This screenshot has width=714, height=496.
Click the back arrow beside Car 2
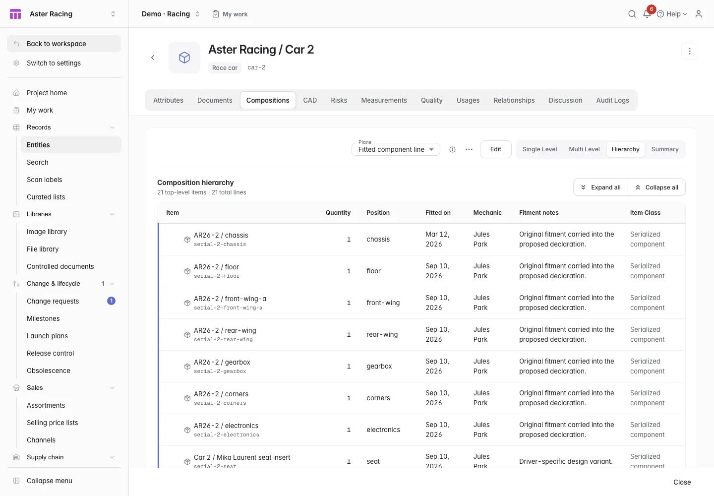tap(153, 58)
